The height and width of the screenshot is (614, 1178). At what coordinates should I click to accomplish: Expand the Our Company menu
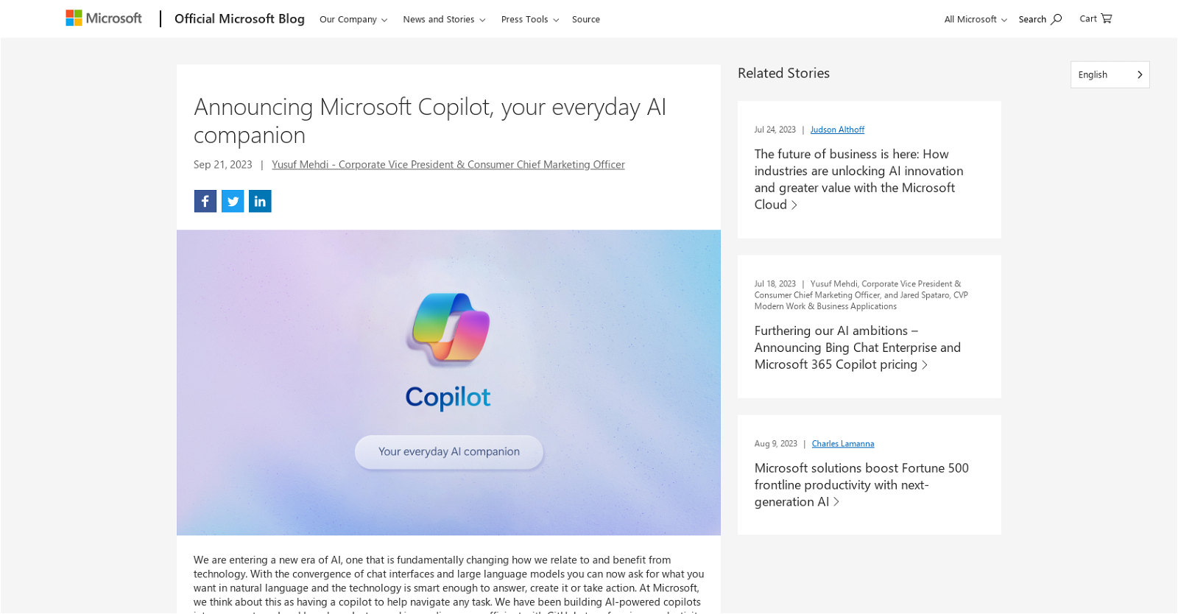353,19
